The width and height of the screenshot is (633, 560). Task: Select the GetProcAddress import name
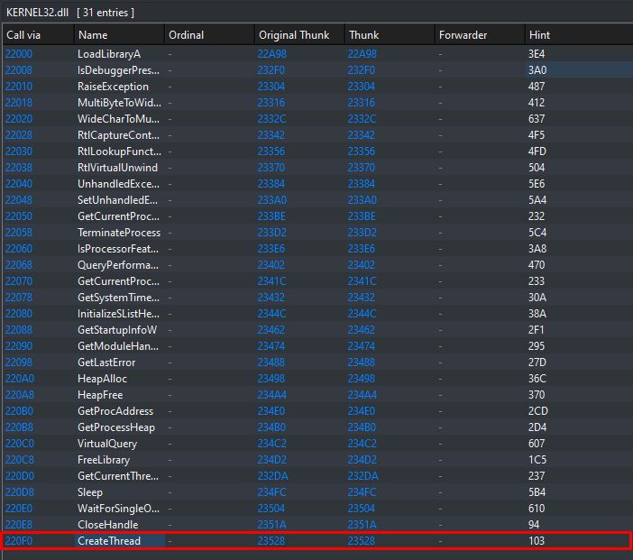coord(115,411)
